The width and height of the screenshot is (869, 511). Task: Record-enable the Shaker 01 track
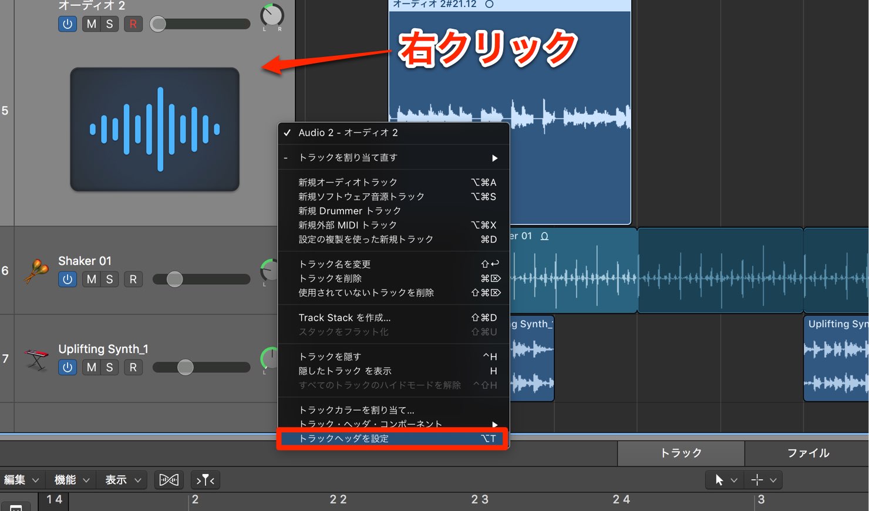tap(133, 280)
